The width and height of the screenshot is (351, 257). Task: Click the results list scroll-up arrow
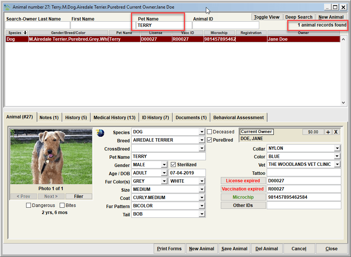pyautogui.click(x=344, y=40)
